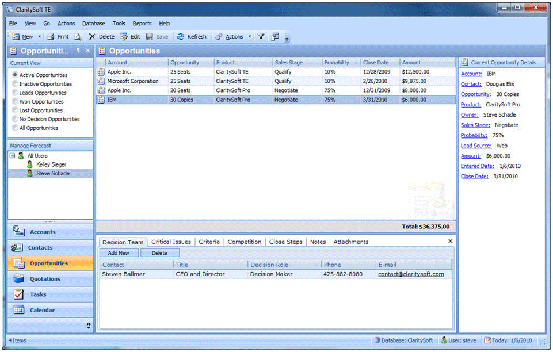Click the contact@claritysoft.com email link

[x=410, y=274]
